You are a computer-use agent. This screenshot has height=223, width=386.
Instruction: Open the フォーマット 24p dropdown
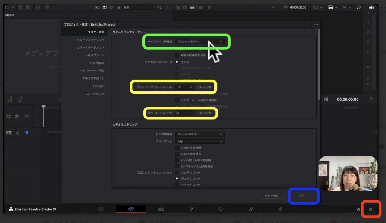tap(199, 141)
